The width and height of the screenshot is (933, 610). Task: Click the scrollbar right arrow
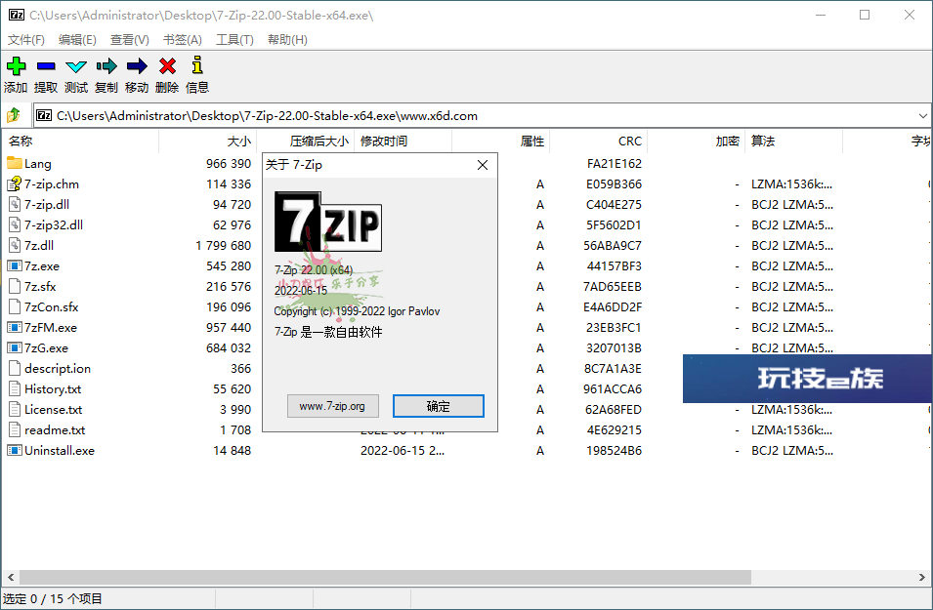[x=921, y=577]
